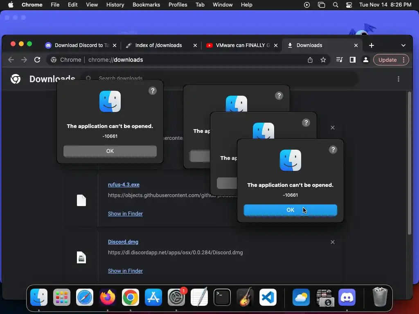The width and height of the screenshot is (419, 314).
Task: Launch Visual Studio Code from Dock
Action: click(268, 297)
